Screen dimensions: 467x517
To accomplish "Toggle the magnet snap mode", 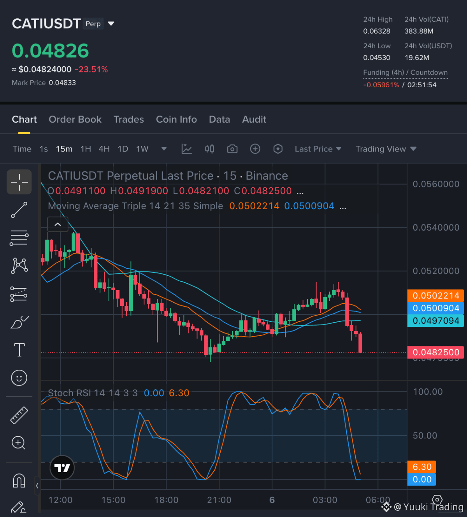I will [19, 481].
